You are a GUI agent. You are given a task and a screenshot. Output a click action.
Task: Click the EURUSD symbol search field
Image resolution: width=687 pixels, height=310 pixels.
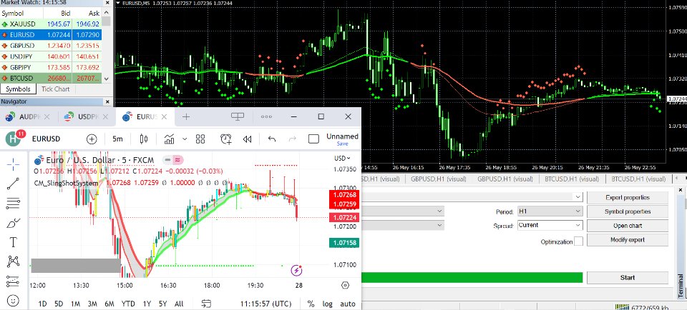(46, 139)
